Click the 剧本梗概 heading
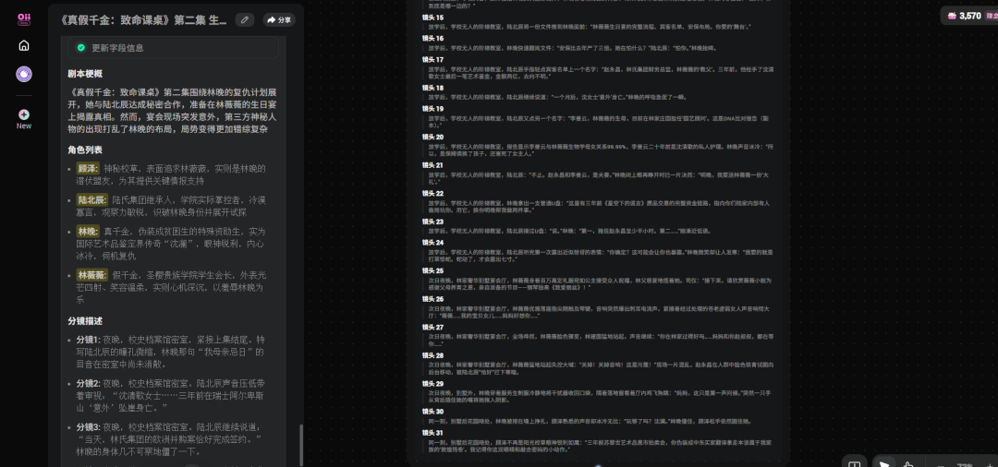The width and height of the screenshot is (998, 467). click(85, 74)
